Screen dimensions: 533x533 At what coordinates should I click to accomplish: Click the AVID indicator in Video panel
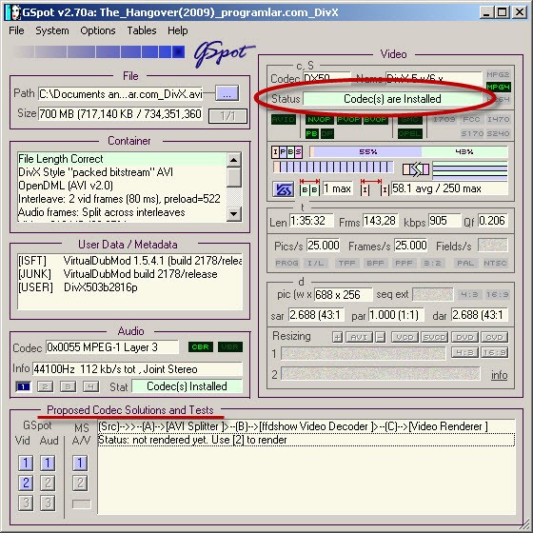284,119
